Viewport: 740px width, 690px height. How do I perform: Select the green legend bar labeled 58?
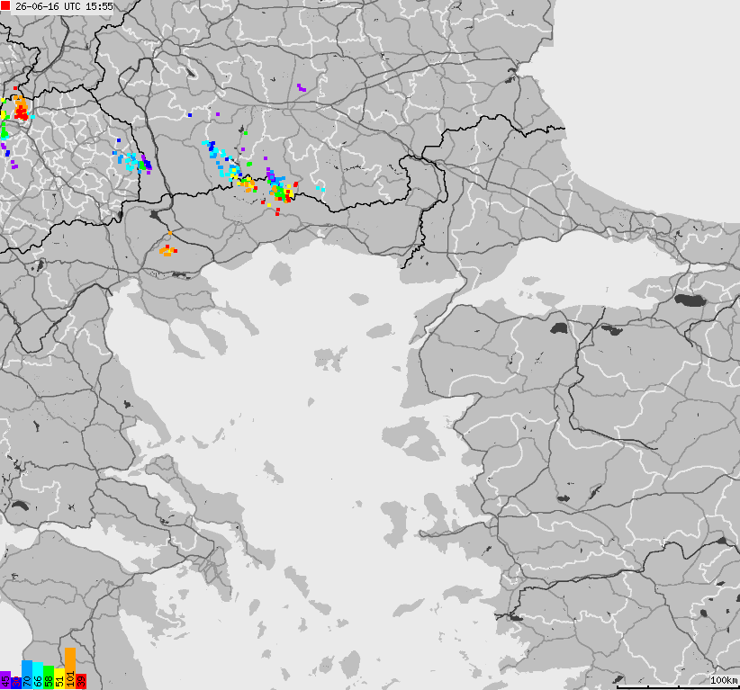pyautogui.click(x=49, y=677)
